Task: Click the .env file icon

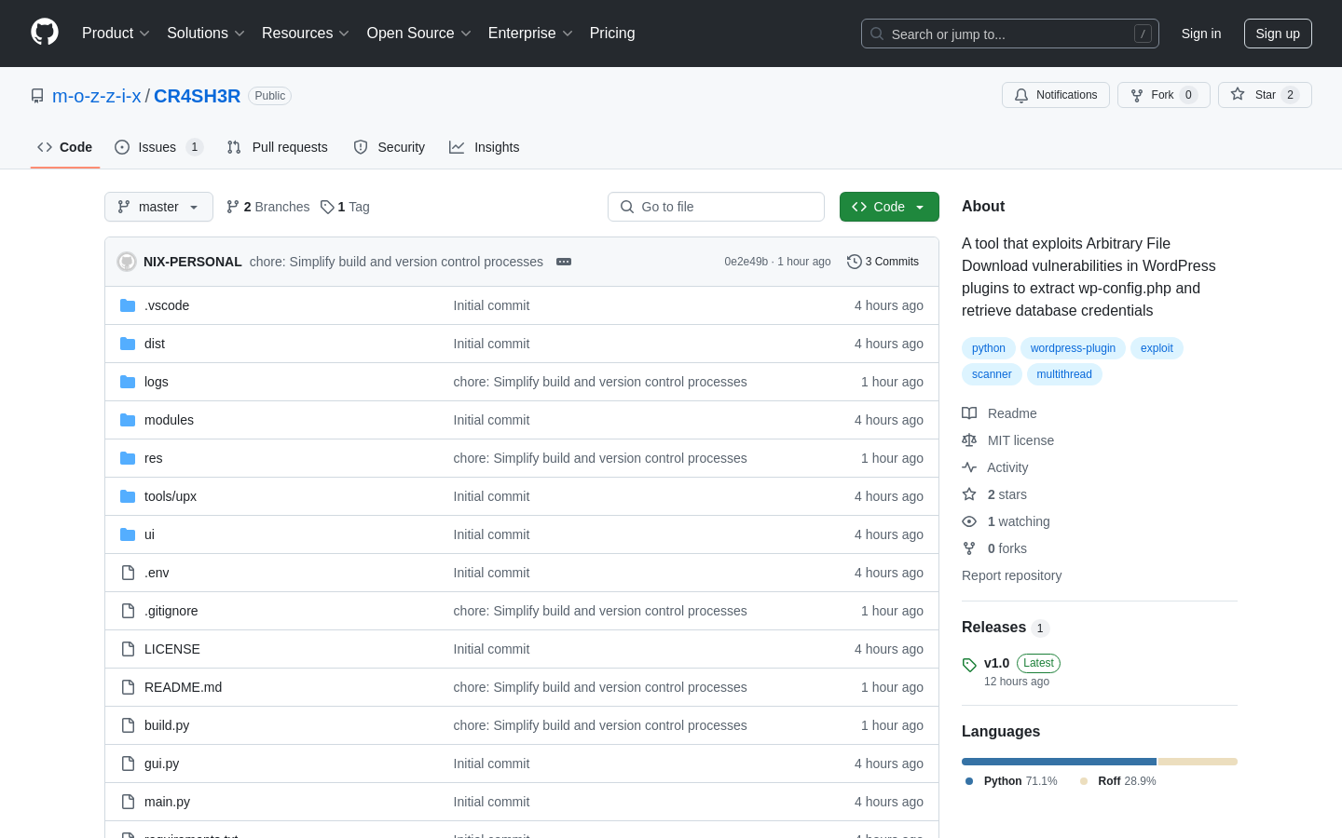Action: pos(128,573)
